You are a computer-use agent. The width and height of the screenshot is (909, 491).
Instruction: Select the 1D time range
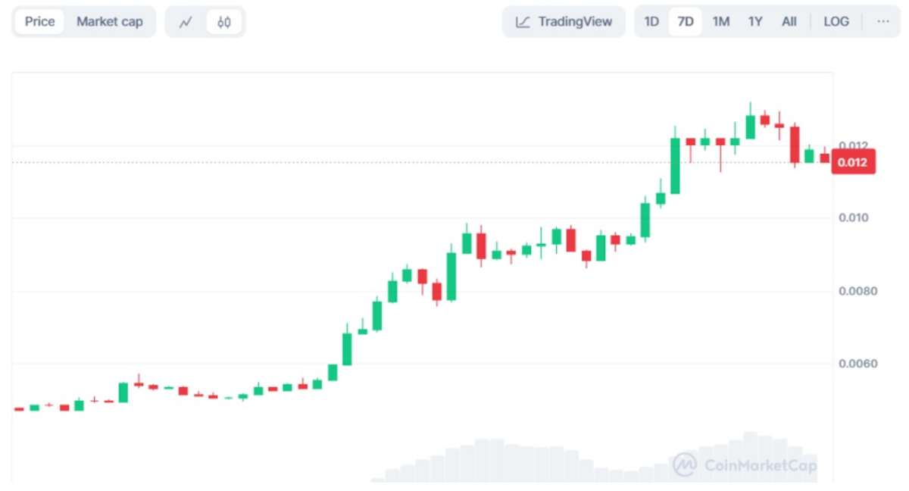651,21
